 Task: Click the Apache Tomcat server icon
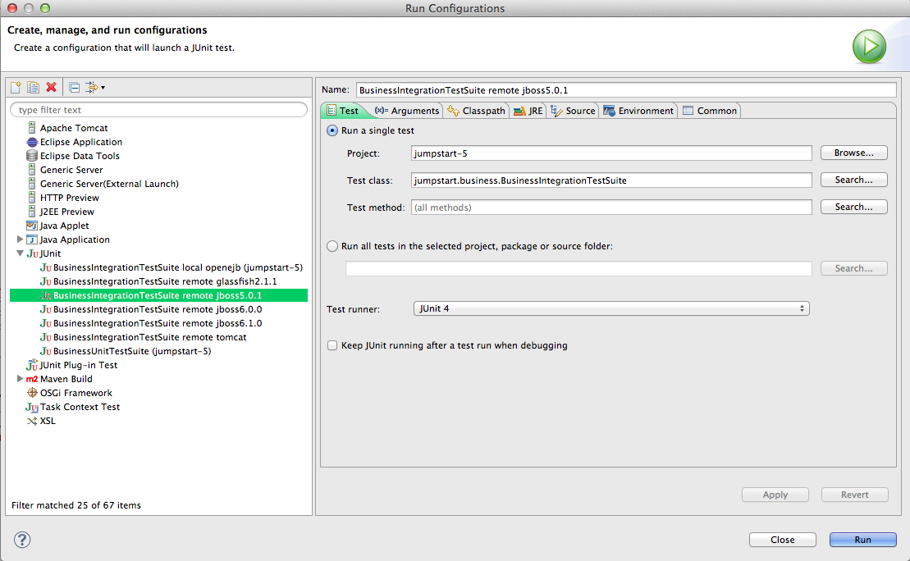coord(32,128)
